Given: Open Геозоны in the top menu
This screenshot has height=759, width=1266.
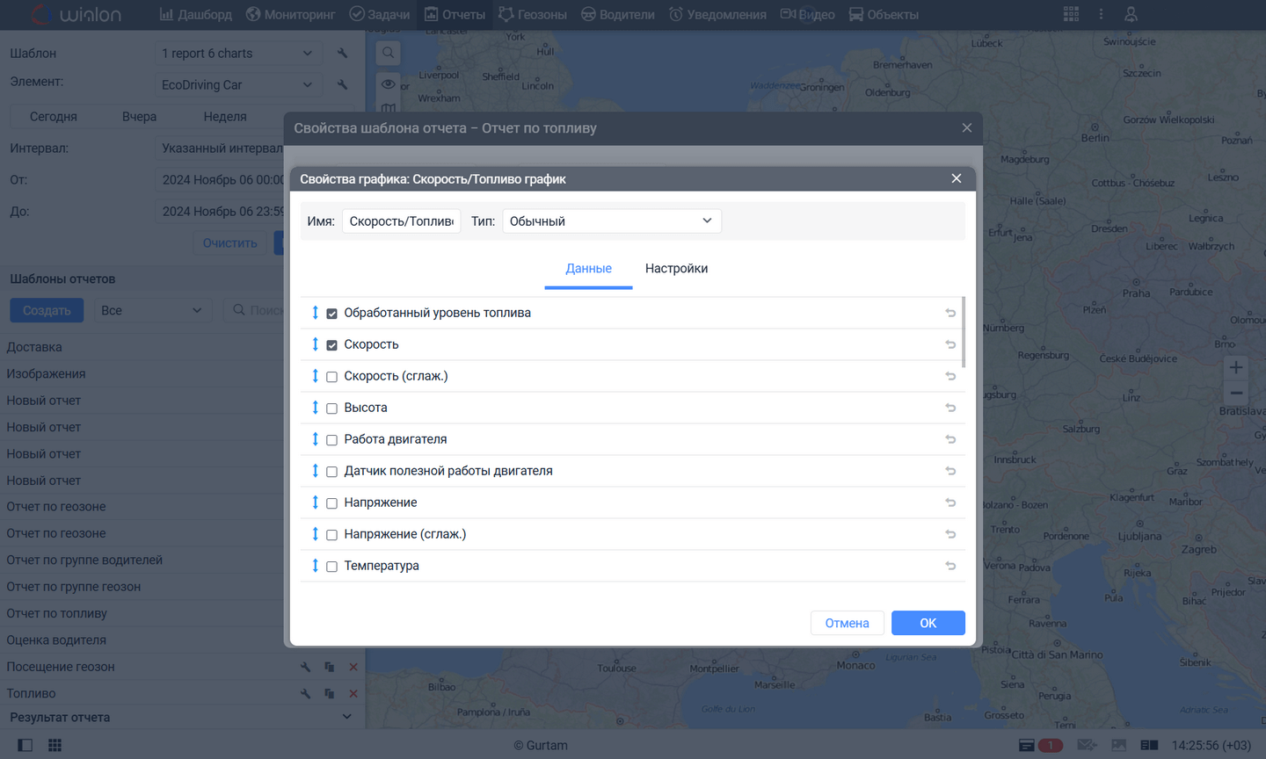Looking at the screenshot, I should click(x=533, y=14).
